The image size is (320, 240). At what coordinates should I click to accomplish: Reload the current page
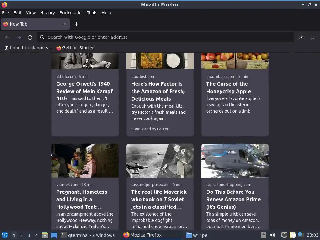coord(30,37)
